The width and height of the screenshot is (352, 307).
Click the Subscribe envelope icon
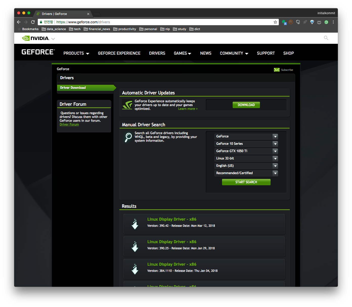(277, 70)
